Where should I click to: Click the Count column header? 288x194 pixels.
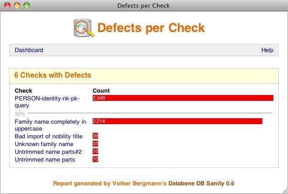101,91
